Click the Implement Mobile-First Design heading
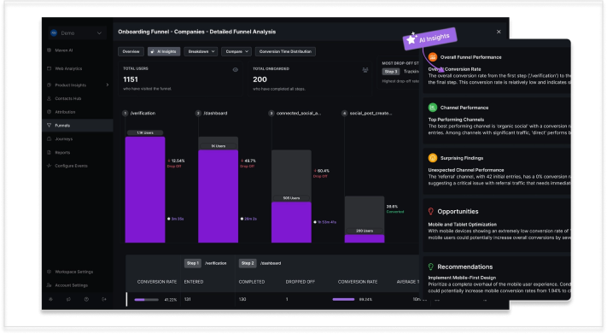The image size is (607, 334). (462, 278)
